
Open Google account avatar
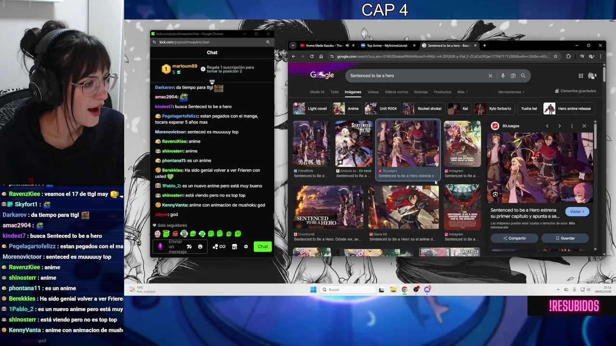point(592,75)
